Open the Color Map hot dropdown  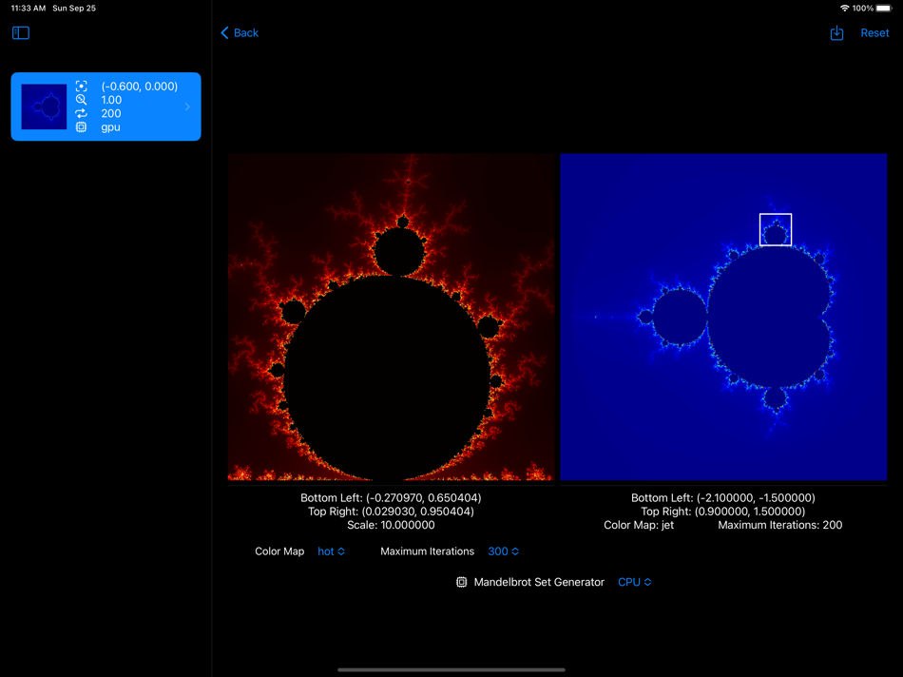tap(331, 551)
